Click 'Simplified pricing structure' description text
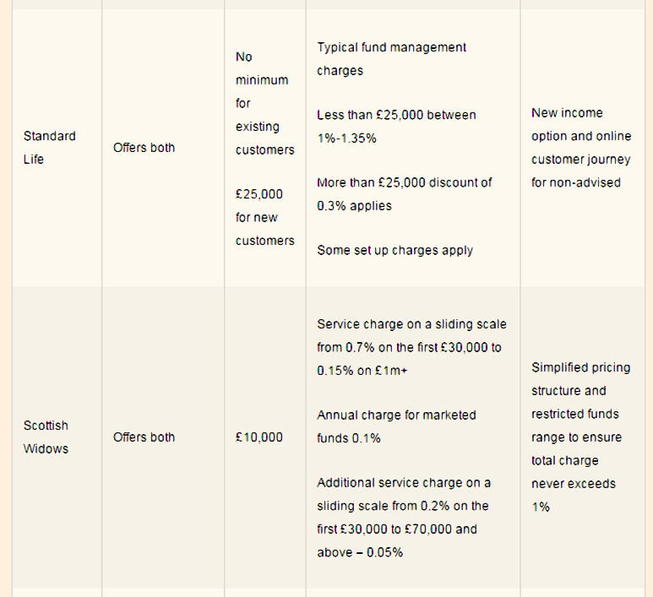Viewport: 653px width, 597px height. point(581,437)
